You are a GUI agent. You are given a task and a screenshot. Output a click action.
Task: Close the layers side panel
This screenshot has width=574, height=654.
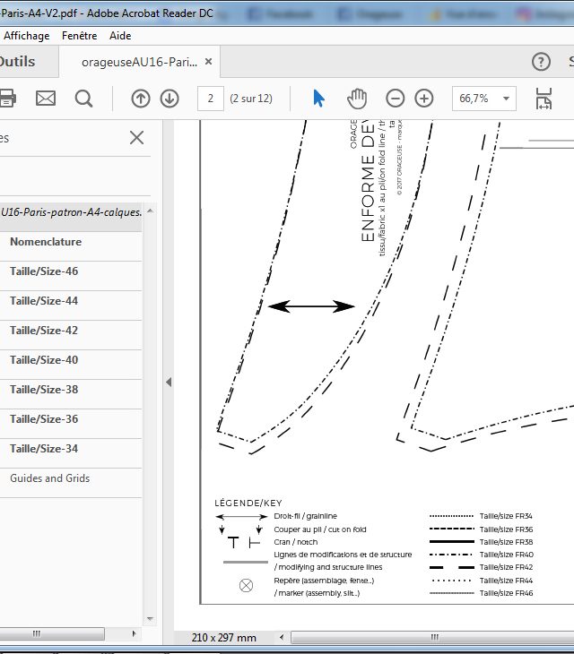pyautogui.click(x=136, y=137)
